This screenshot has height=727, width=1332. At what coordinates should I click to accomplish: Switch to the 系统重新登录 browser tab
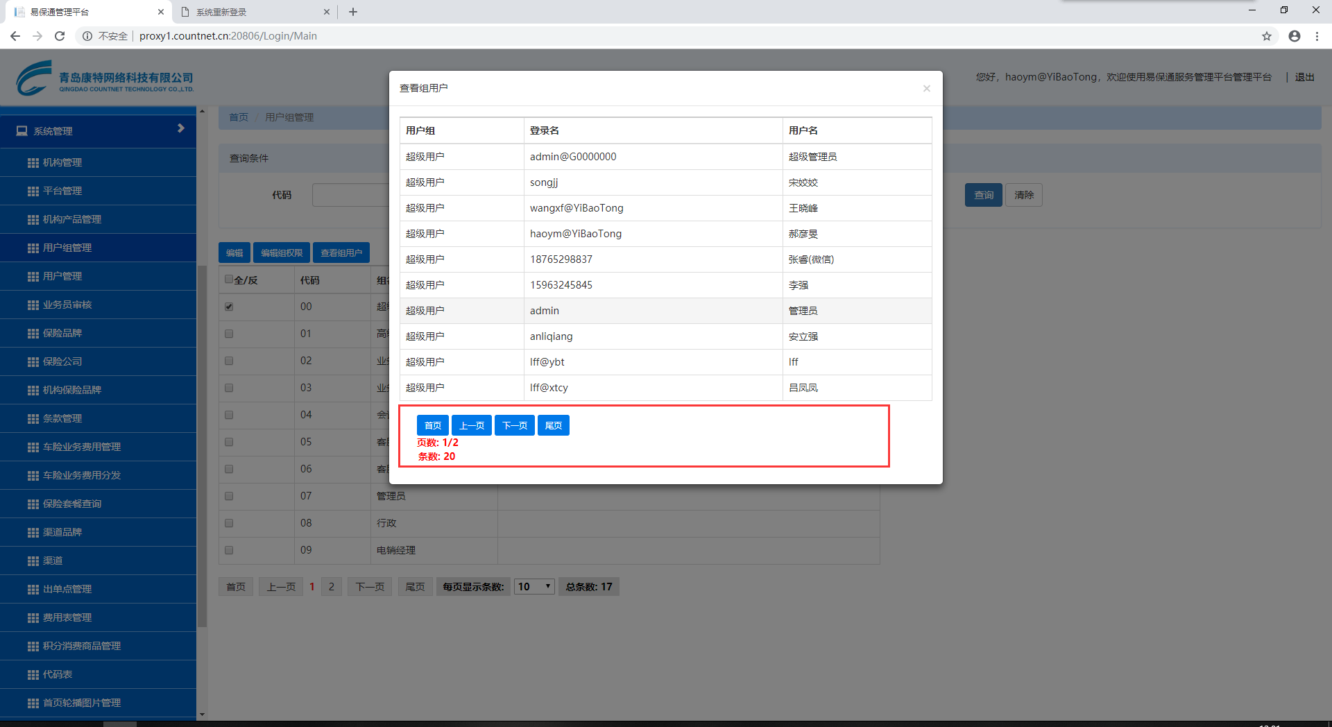255,12
